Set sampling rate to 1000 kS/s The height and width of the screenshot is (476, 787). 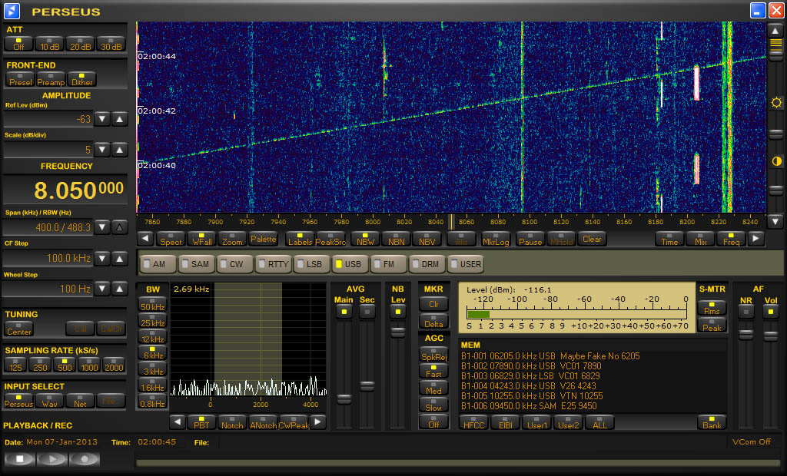pos(89,365)
